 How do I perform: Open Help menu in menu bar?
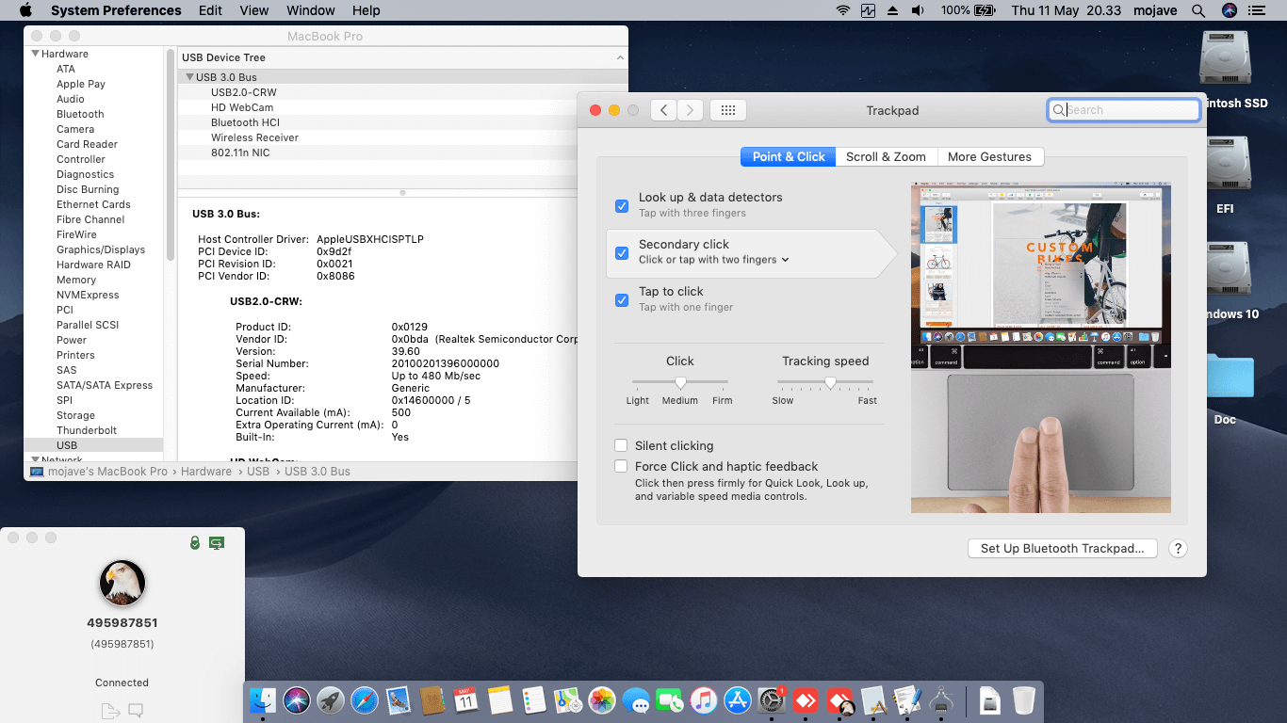click(x=366, y=10)
